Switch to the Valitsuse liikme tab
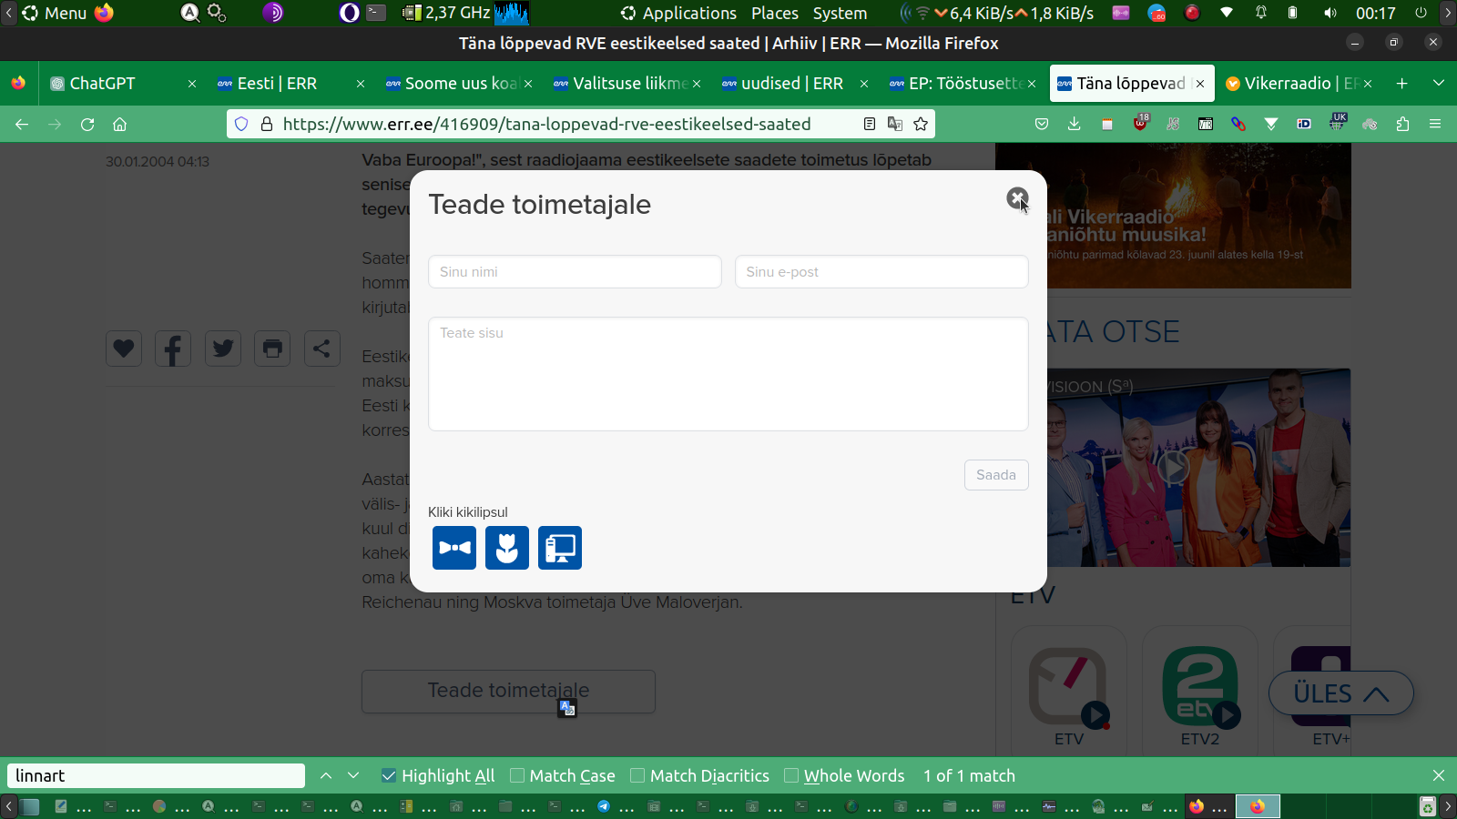1457x819 pixels. [x=627, y=84]
